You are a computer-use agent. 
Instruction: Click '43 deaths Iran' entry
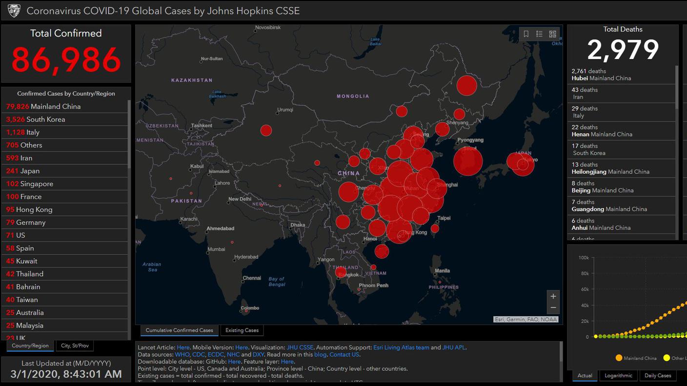click(x=621, y=94)
